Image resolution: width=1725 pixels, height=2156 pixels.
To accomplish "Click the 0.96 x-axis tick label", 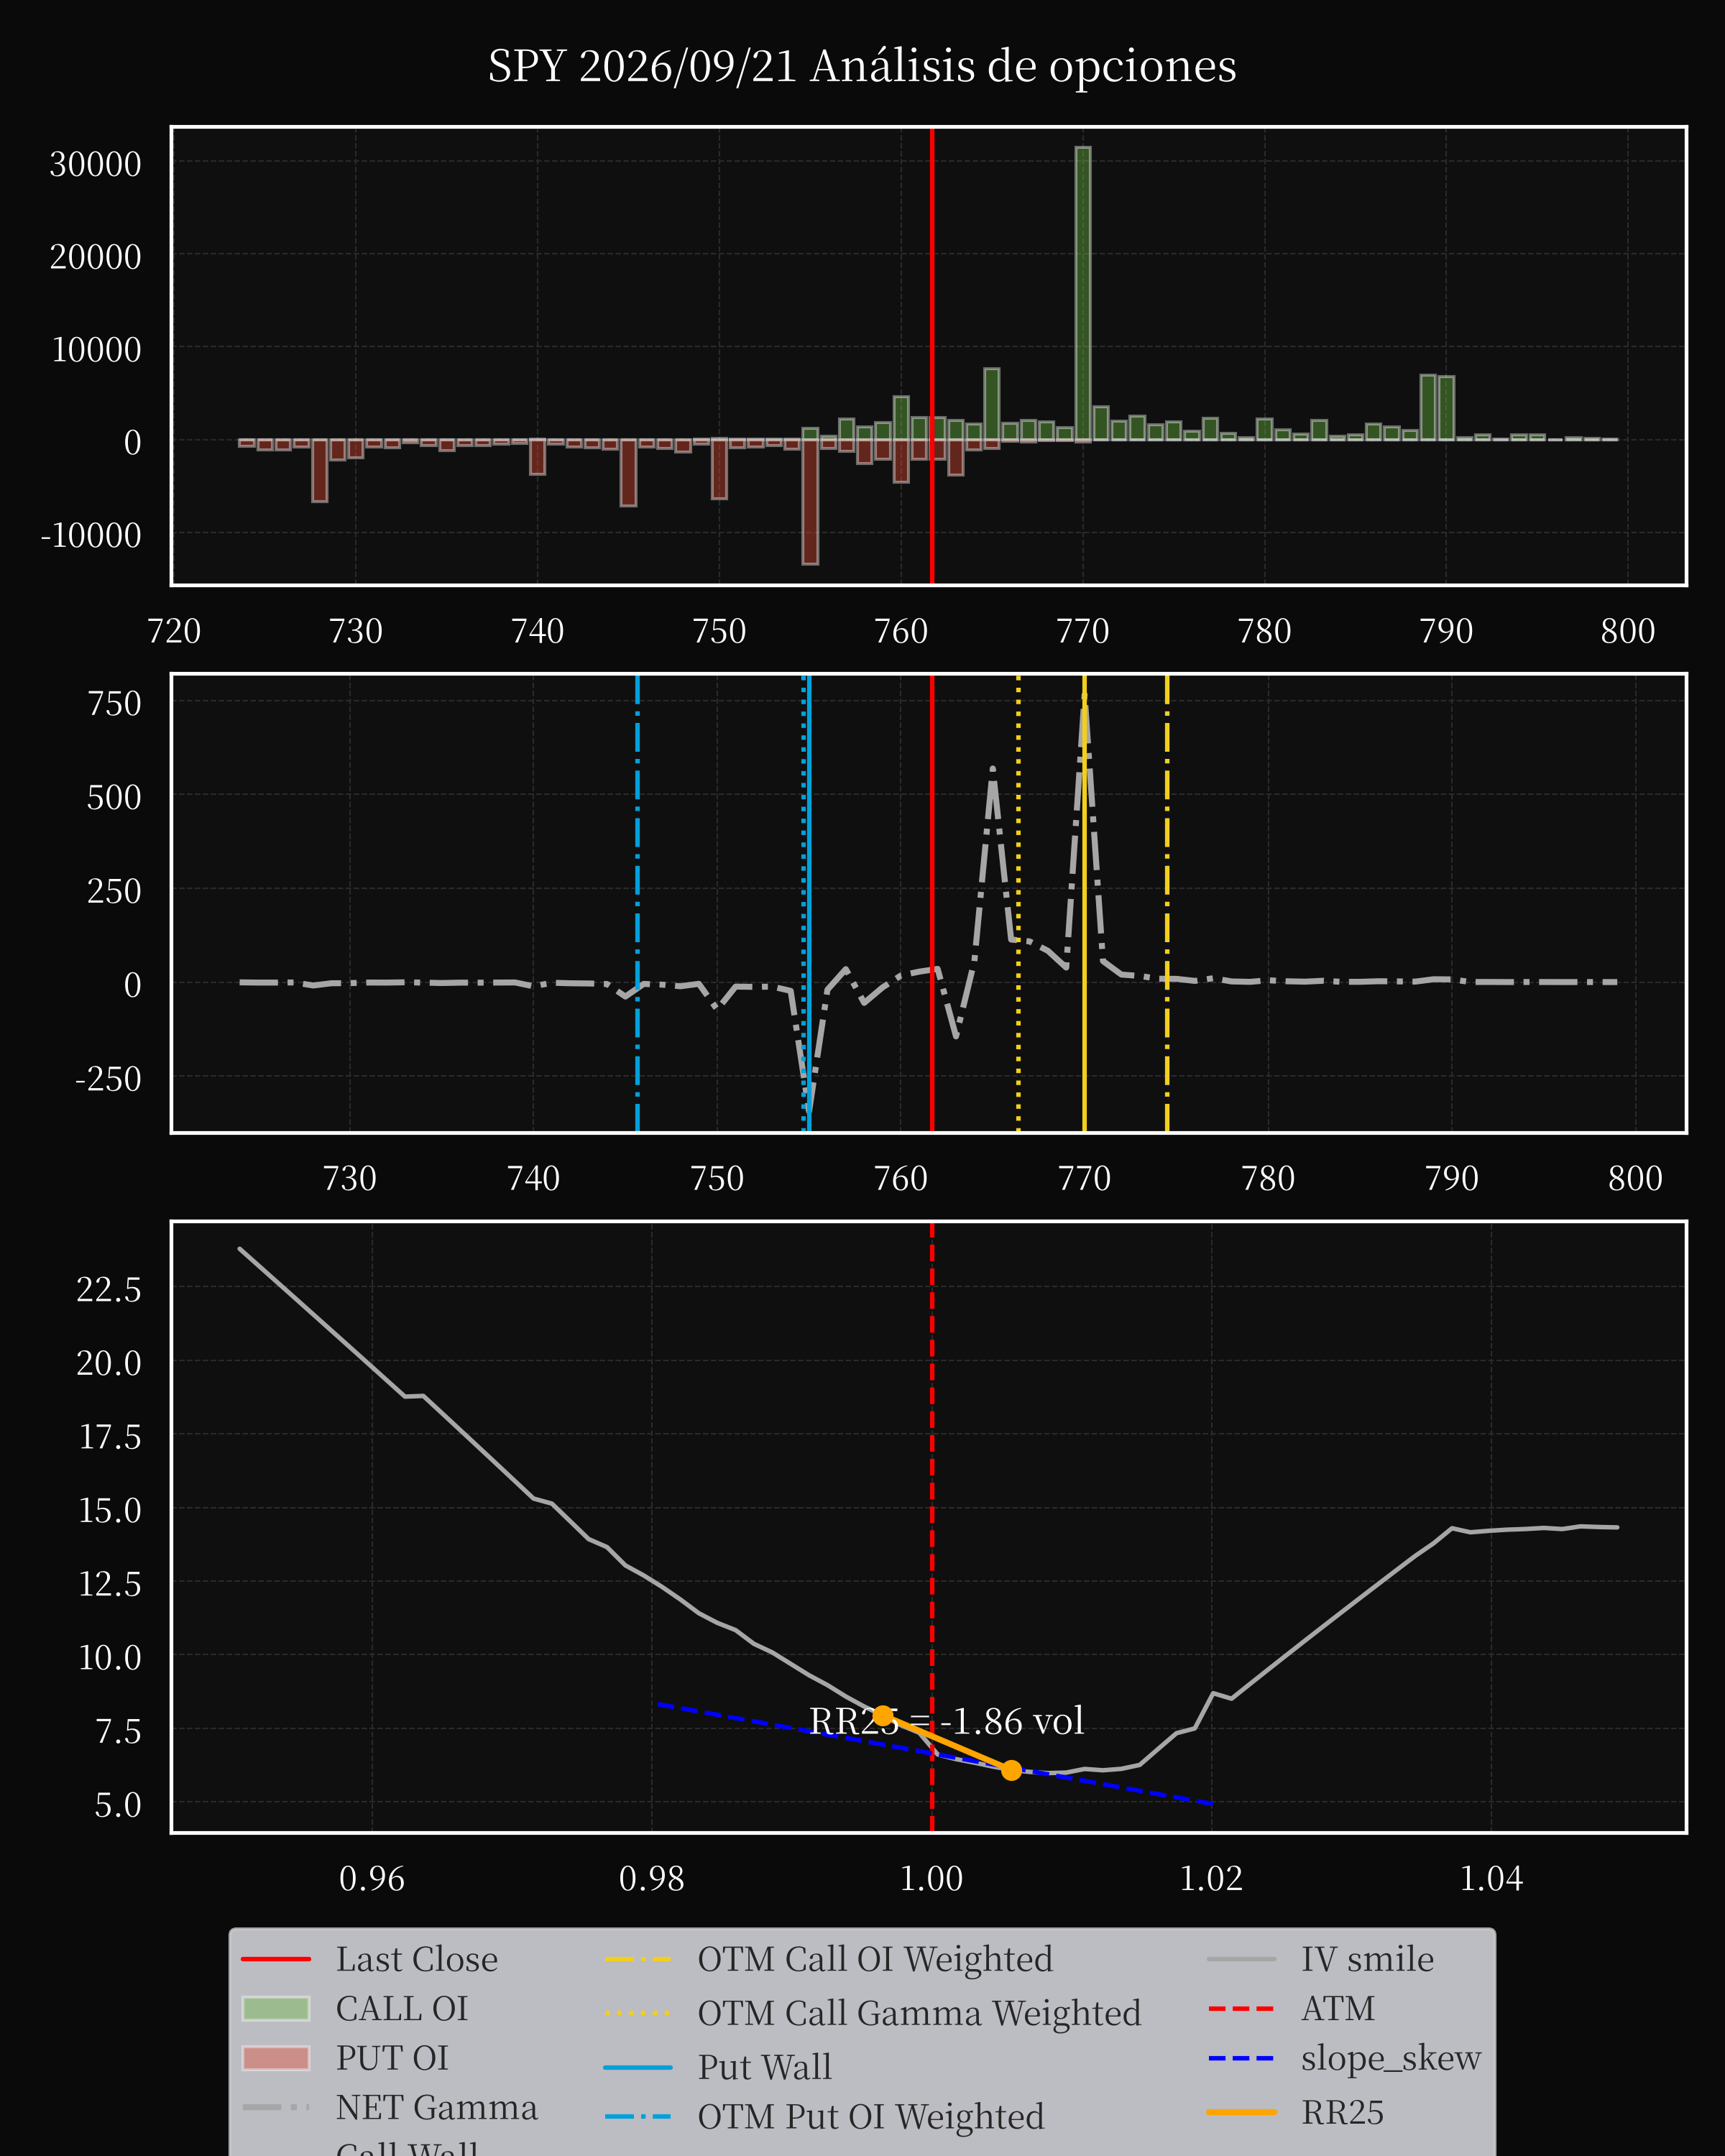I will [372, 1879].
